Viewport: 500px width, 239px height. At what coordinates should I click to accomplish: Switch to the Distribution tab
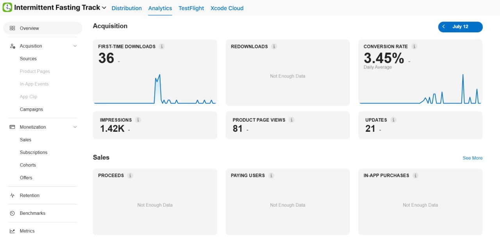[x=127, y=8]
